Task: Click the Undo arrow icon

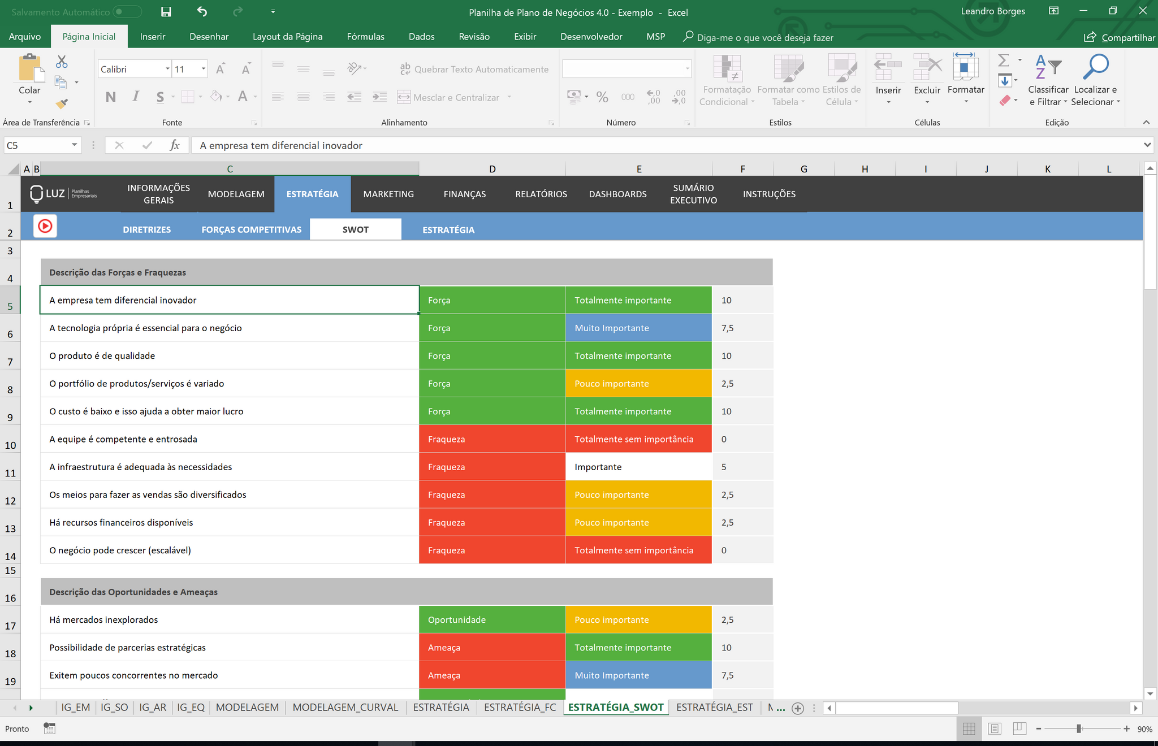Action: (202, 12)
